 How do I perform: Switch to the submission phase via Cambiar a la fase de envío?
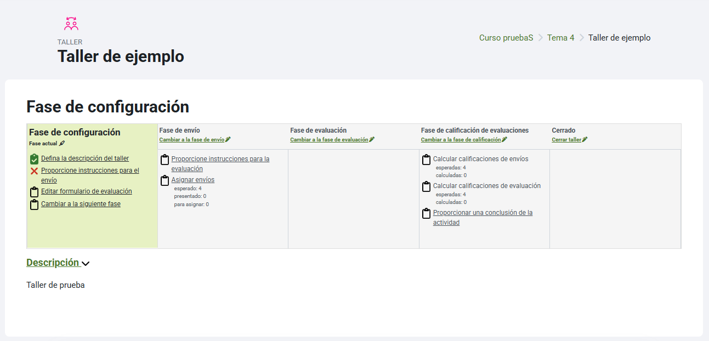(x=191, y=140)
